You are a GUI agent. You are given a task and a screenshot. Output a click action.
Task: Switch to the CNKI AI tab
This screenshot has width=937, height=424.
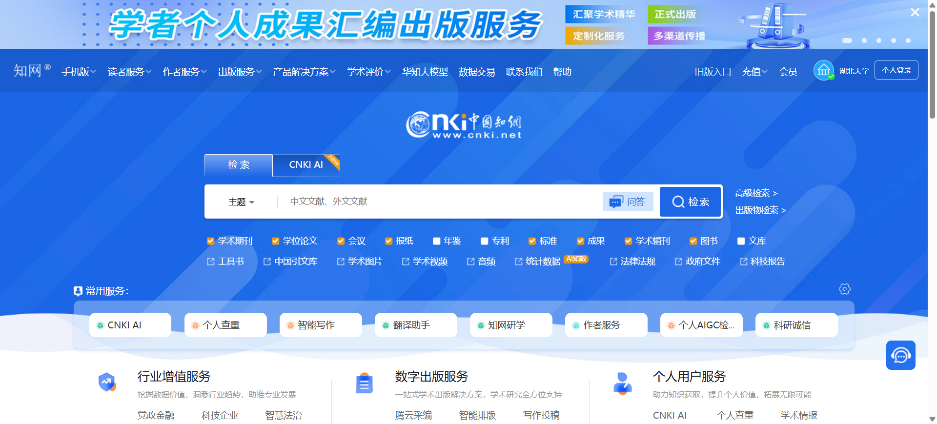click(306, 165)
